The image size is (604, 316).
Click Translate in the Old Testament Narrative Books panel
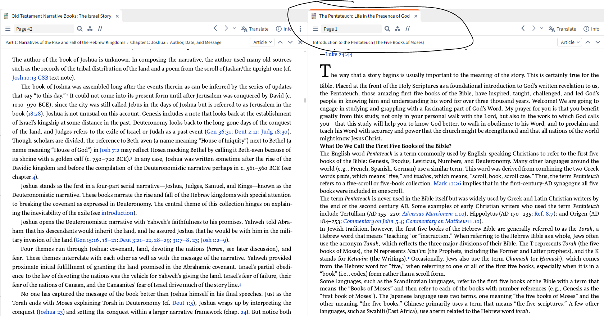point(255,29)
